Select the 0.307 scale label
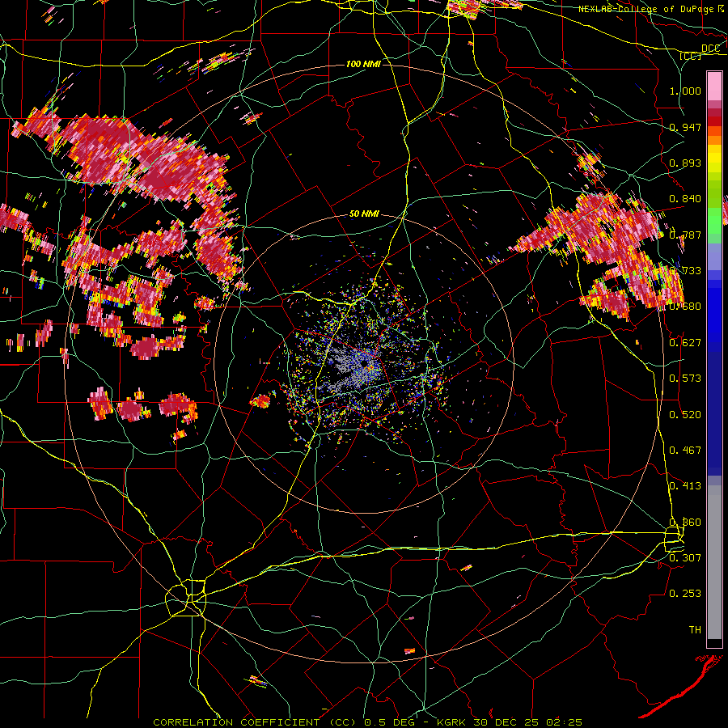 685,557
